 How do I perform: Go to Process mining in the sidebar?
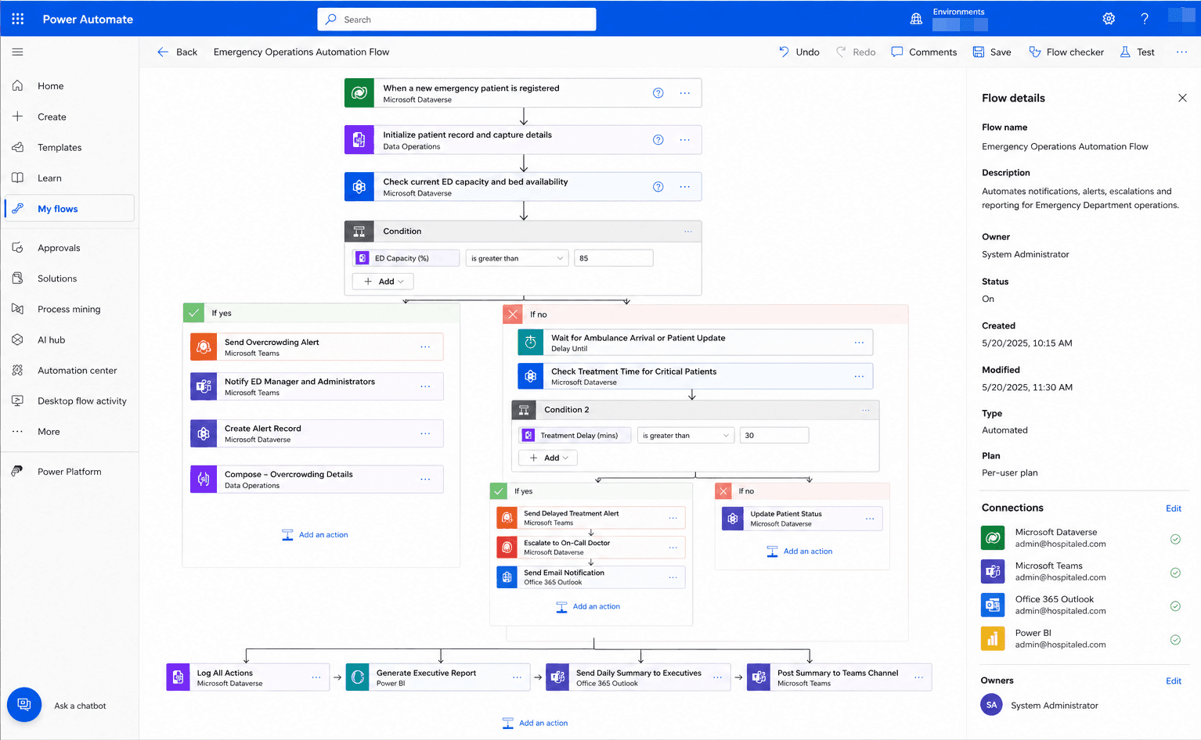point(70,309)
